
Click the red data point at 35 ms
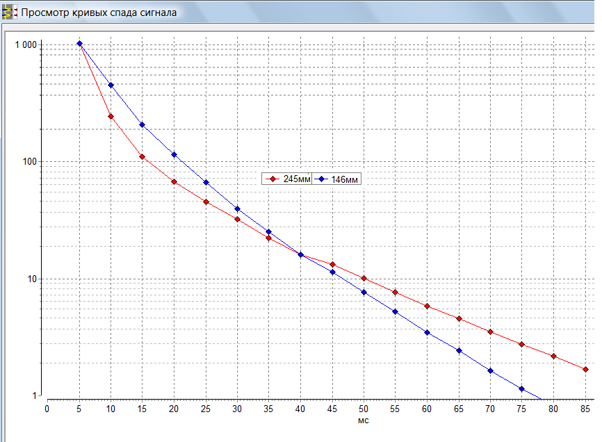click(x=269, y=238)
